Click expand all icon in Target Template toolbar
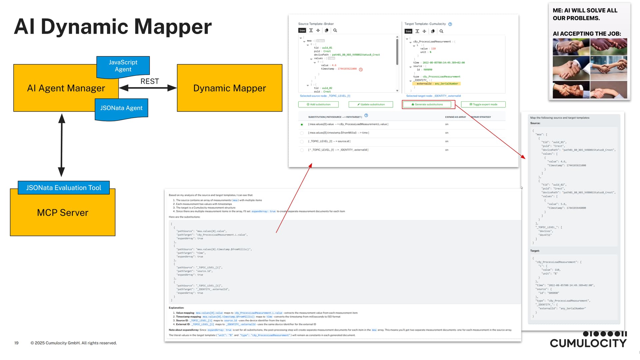The width and height of the screenshot is (640, 360). [417, 31]
